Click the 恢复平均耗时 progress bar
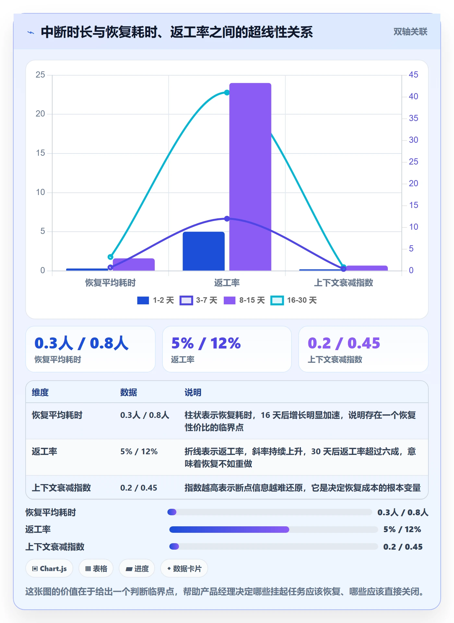454x623 pixels. (x=269, y=512)
